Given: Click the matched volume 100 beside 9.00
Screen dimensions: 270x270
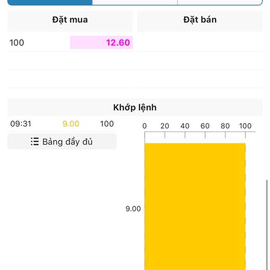Looking at the screenshot, I should point(107,124).
